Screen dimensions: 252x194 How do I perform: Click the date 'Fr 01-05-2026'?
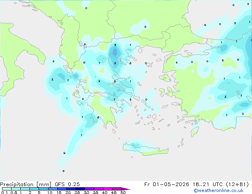tap(167, 184)
